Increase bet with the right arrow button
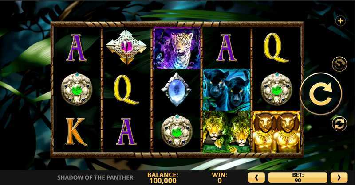The height and width of the screenshot is (185, 355). coord(339,177)
